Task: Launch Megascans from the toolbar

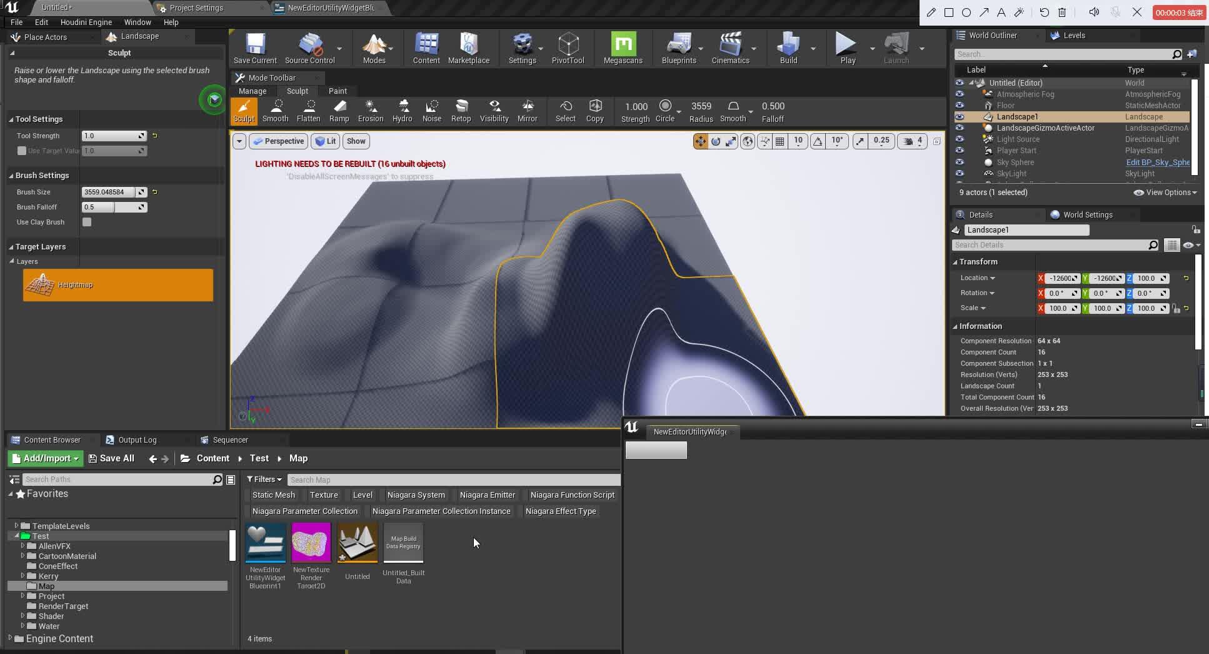Action: point(623,48)
